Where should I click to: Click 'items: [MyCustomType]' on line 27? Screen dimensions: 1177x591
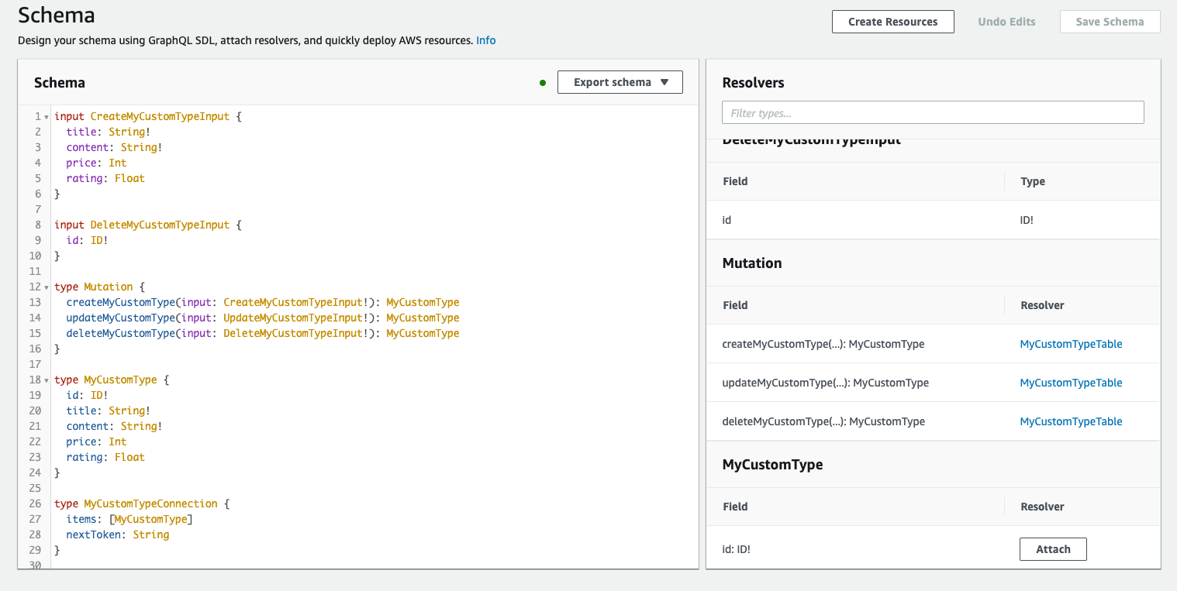coord(129,519)
